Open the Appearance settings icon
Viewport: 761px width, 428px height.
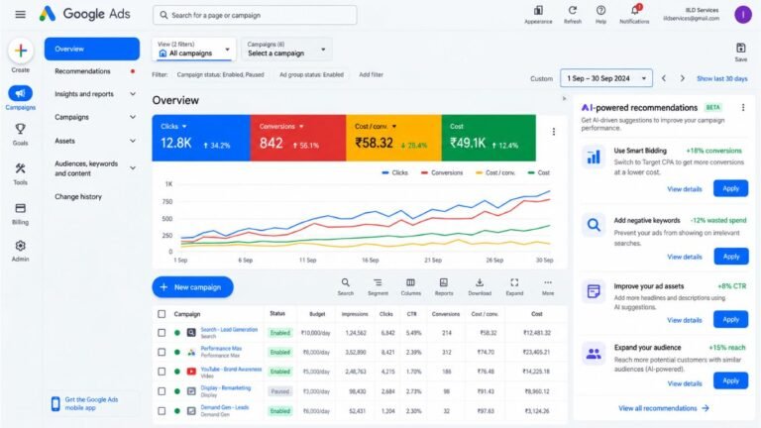pyautogui.click(x=538, y=10)
